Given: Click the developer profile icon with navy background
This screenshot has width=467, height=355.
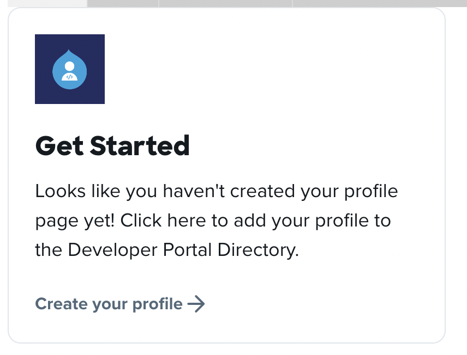Looking at the screenshot, I should tap(69, 69).
